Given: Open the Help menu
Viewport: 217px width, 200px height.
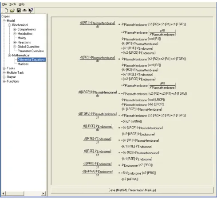Looking at the screenshot, I should [x=22, y=4].
